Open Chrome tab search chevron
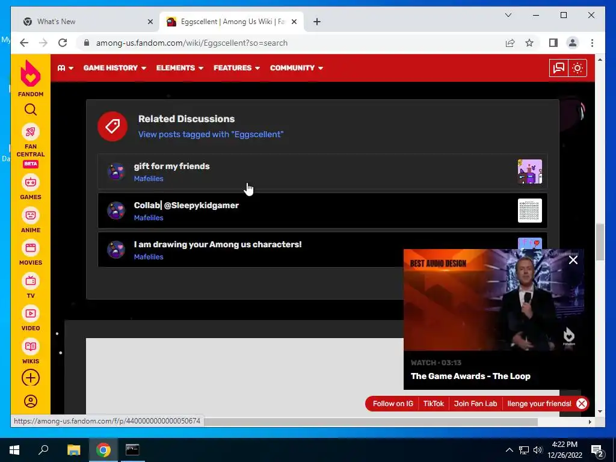 [508, 15]
